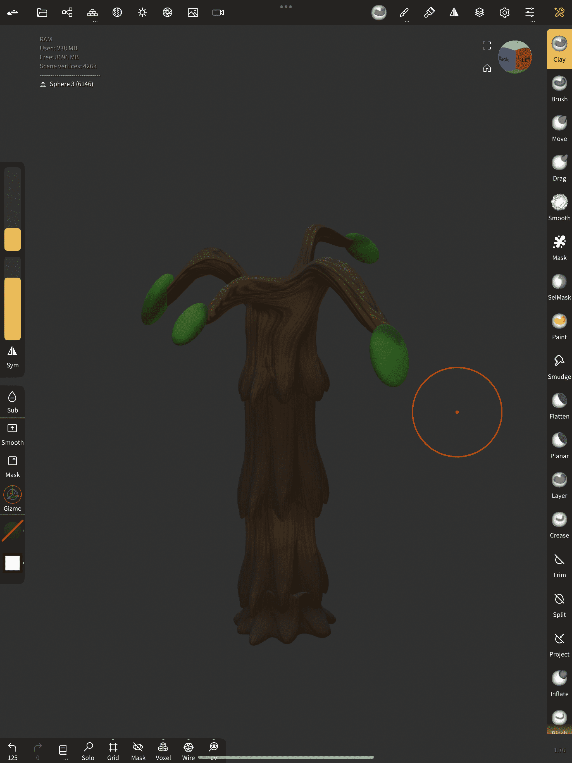
Task: Toggle symmetry with Sym button
Action: click(x=12, y=357)
